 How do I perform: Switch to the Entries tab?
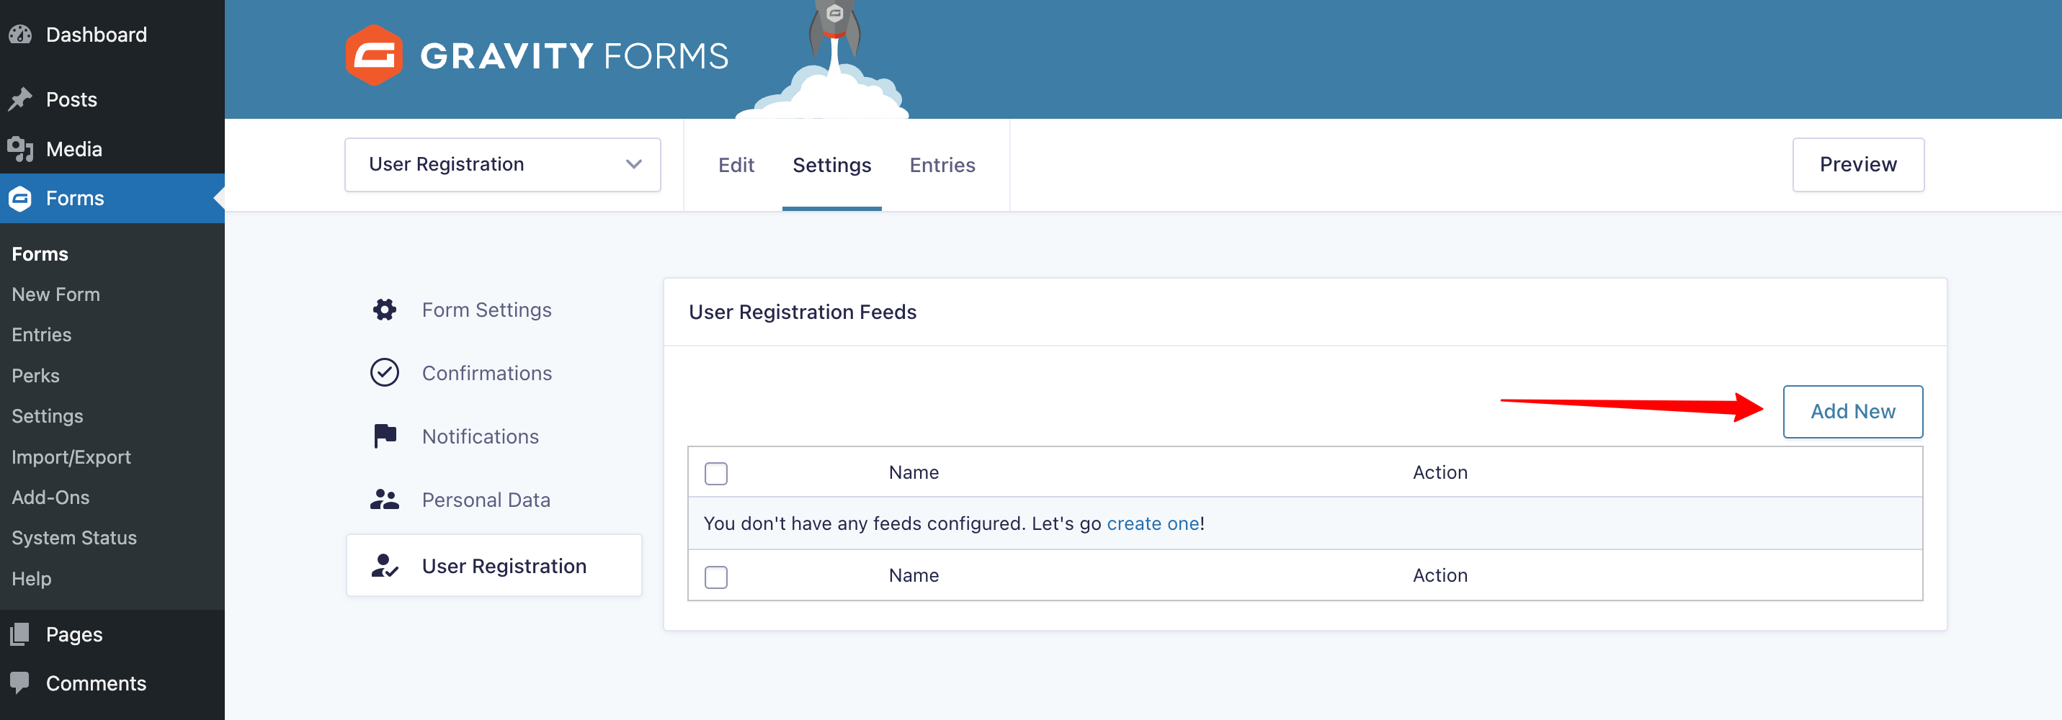point(942,165)
